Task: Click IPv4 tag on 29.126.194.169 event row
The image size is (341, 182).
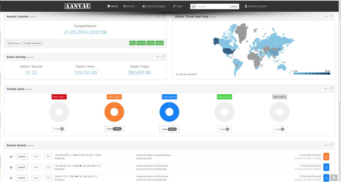Action: point(36,157)
